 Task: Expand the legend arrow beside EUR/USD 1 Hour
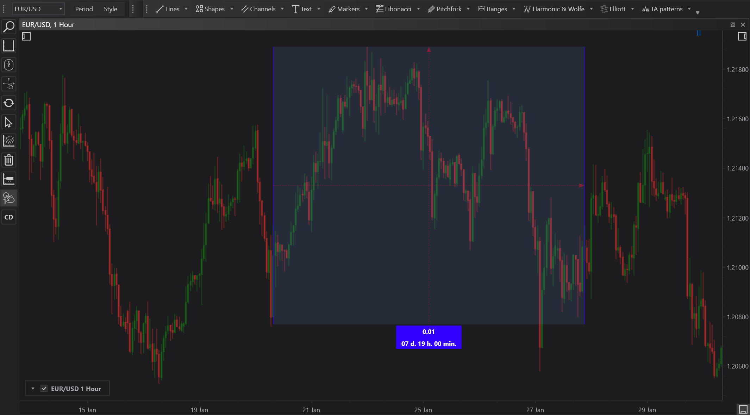33,389
